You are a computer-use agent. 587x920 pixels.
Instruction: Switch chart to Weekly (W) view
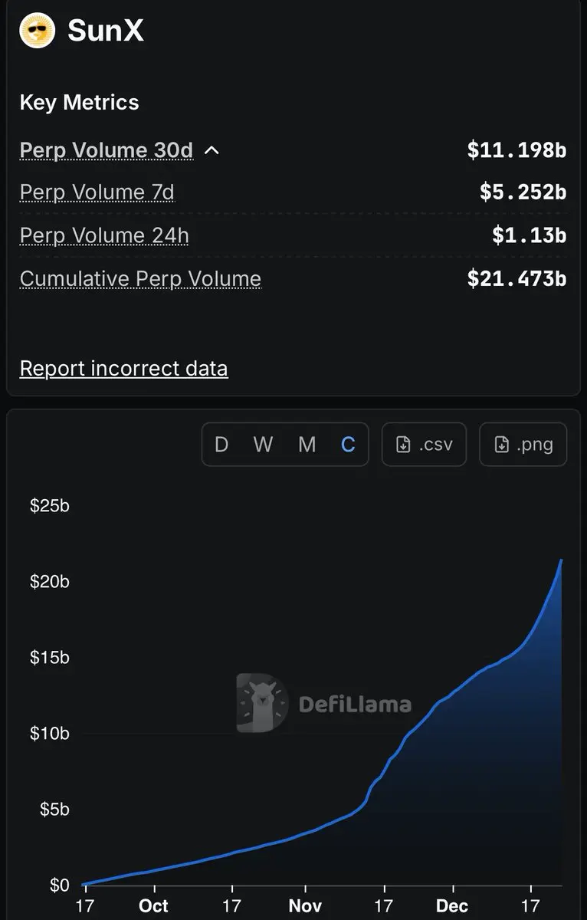tap(264, 445)
